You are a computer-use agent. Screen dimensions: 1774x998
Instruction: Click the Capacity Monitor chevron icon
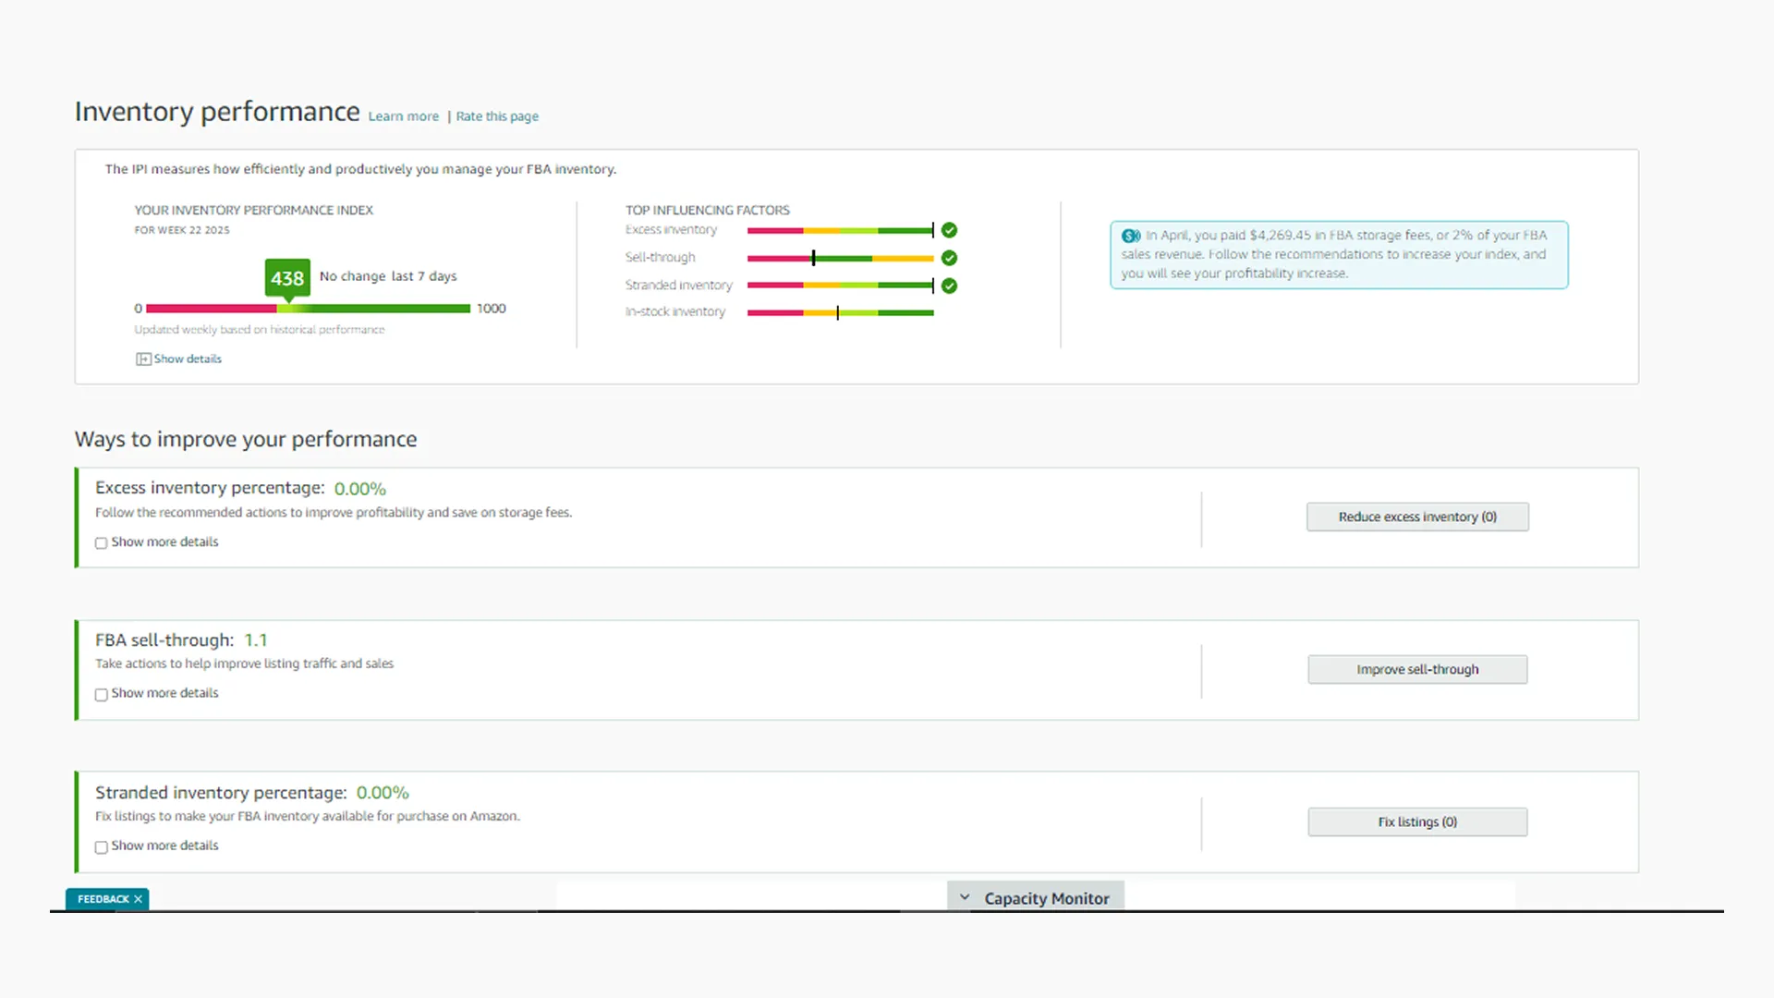[x=965, y=897]
